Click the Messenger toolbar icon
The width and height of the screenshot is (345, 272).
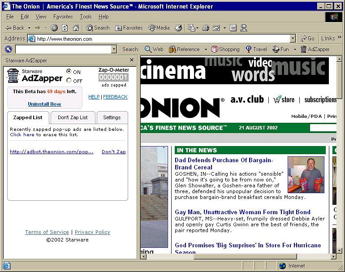(244, 28)
